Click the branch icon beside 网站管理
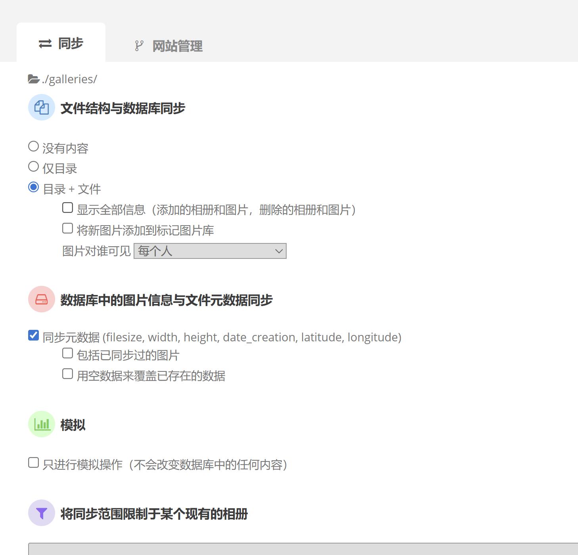 (139, 46)
